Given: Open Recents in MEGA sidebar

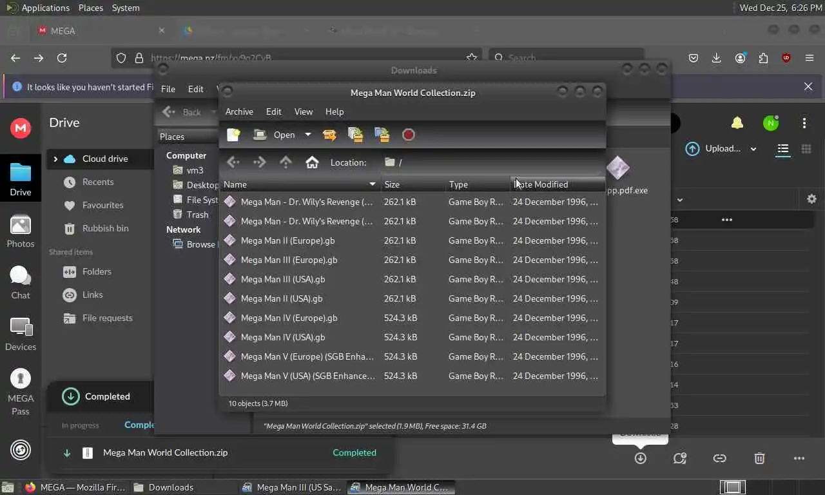Looking at the screenshot, I should tap(98, 182).
